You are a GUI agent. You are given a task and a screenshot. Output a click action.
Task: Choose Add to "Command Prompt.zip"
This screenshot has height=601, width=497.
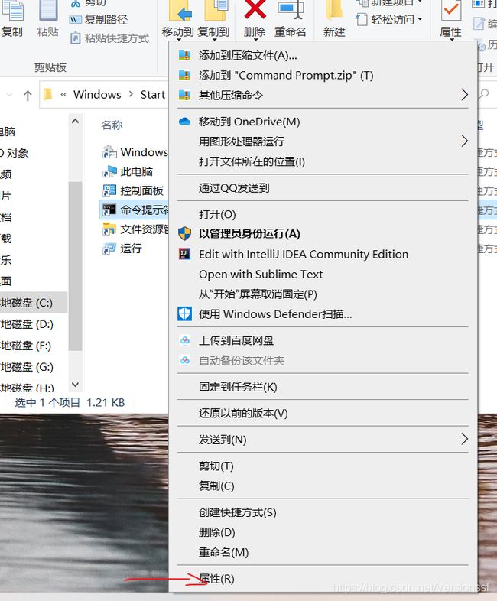point(323,75)
